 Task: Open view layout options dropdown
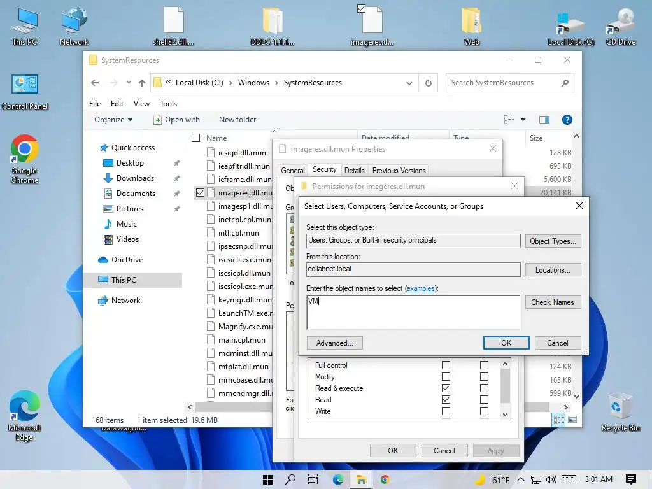(x=523, y=120)
